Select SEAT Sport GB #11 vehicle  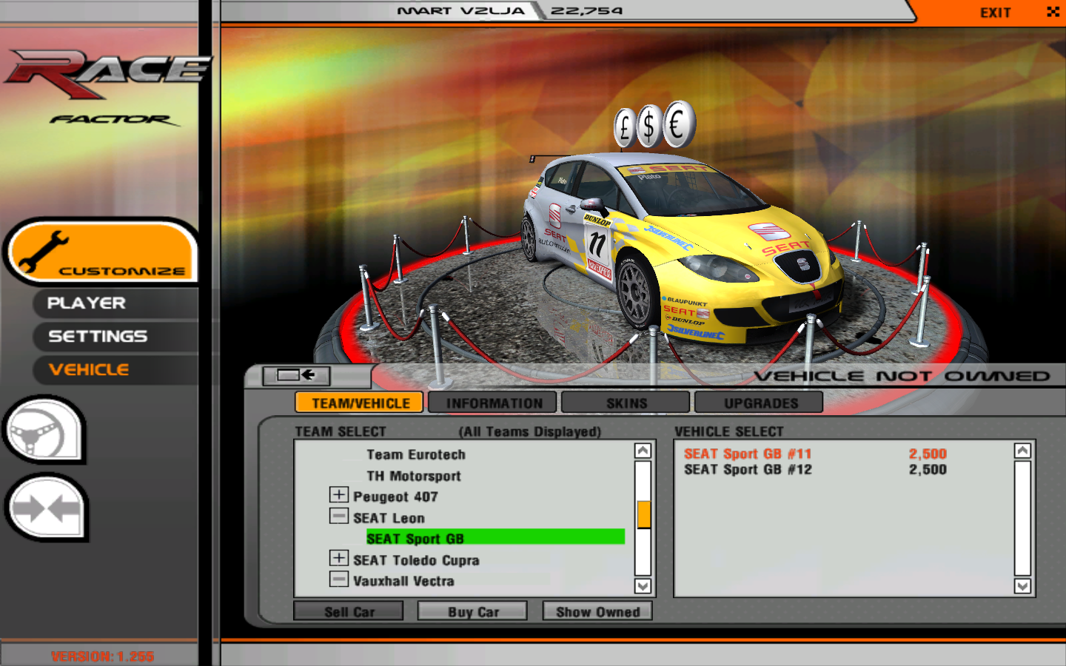(748, 454)
